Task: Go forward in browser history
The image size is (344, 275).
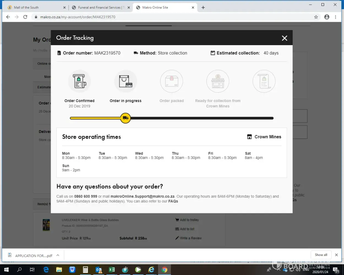Action: point(17,17)
